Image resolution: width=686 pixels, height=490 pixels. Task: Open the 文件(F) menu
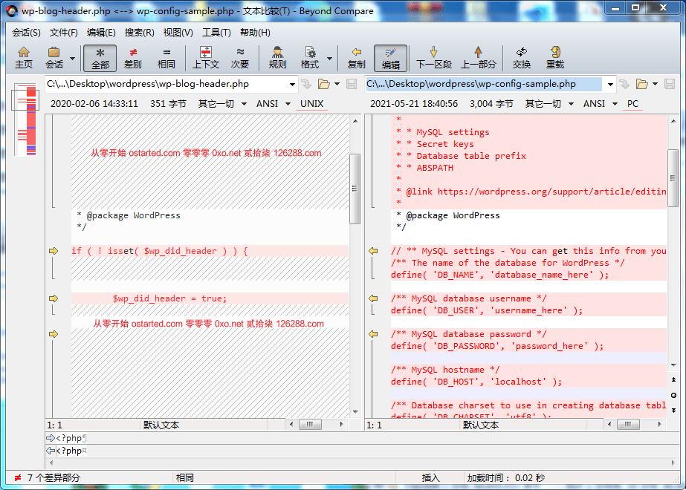pos(64,33)
